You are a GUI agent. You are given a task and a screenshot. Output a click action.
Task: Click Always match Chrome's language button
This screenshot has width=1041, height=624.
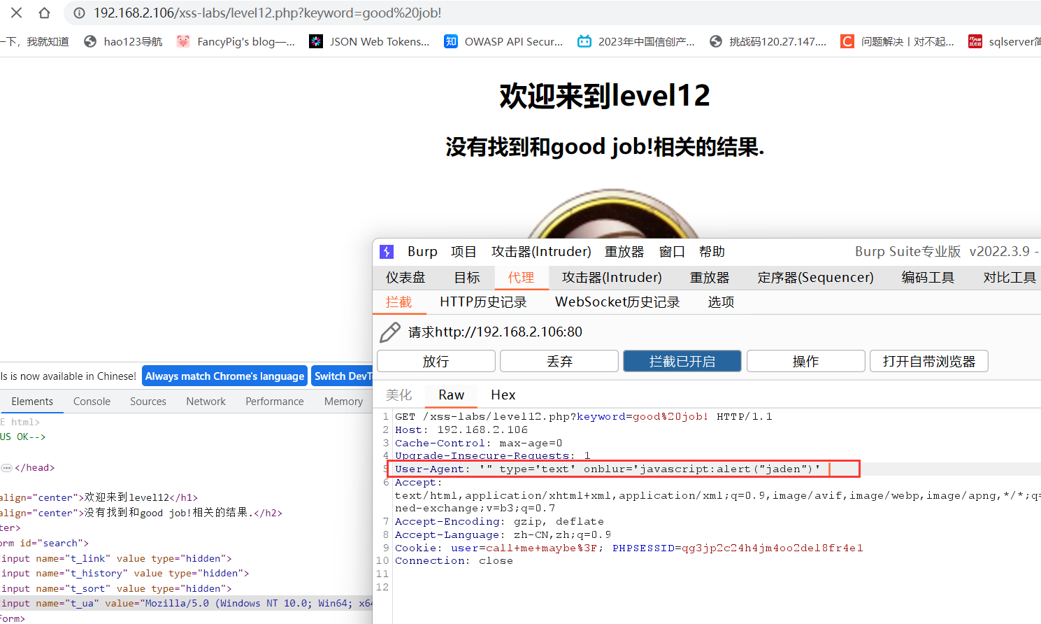pos(224,376)
